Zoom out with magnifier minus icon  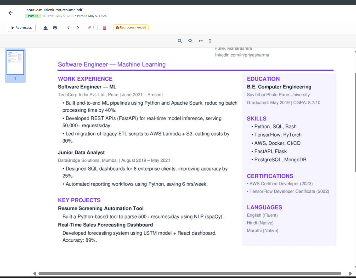(x=190, y=41)
